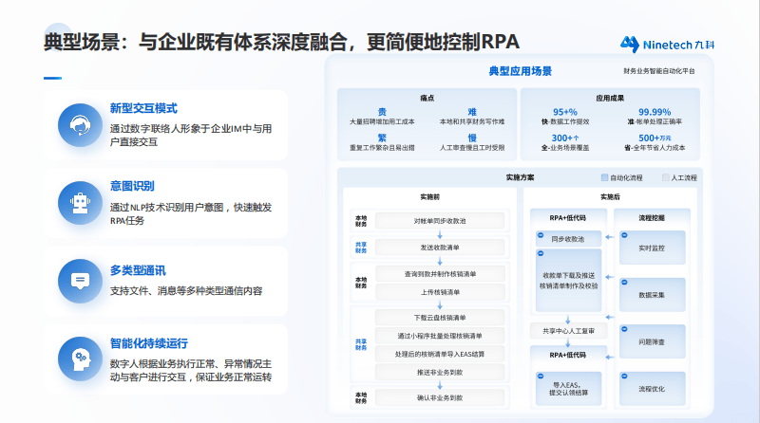Click the 问题筛查 box
Image resolution: width=760 pixels, height=423 pixels.
[x=653, y=341]
